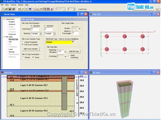Create a new file from toolbar
This screenshot has height=120, width=162.
pyautogui.click(x=3, y=9)
